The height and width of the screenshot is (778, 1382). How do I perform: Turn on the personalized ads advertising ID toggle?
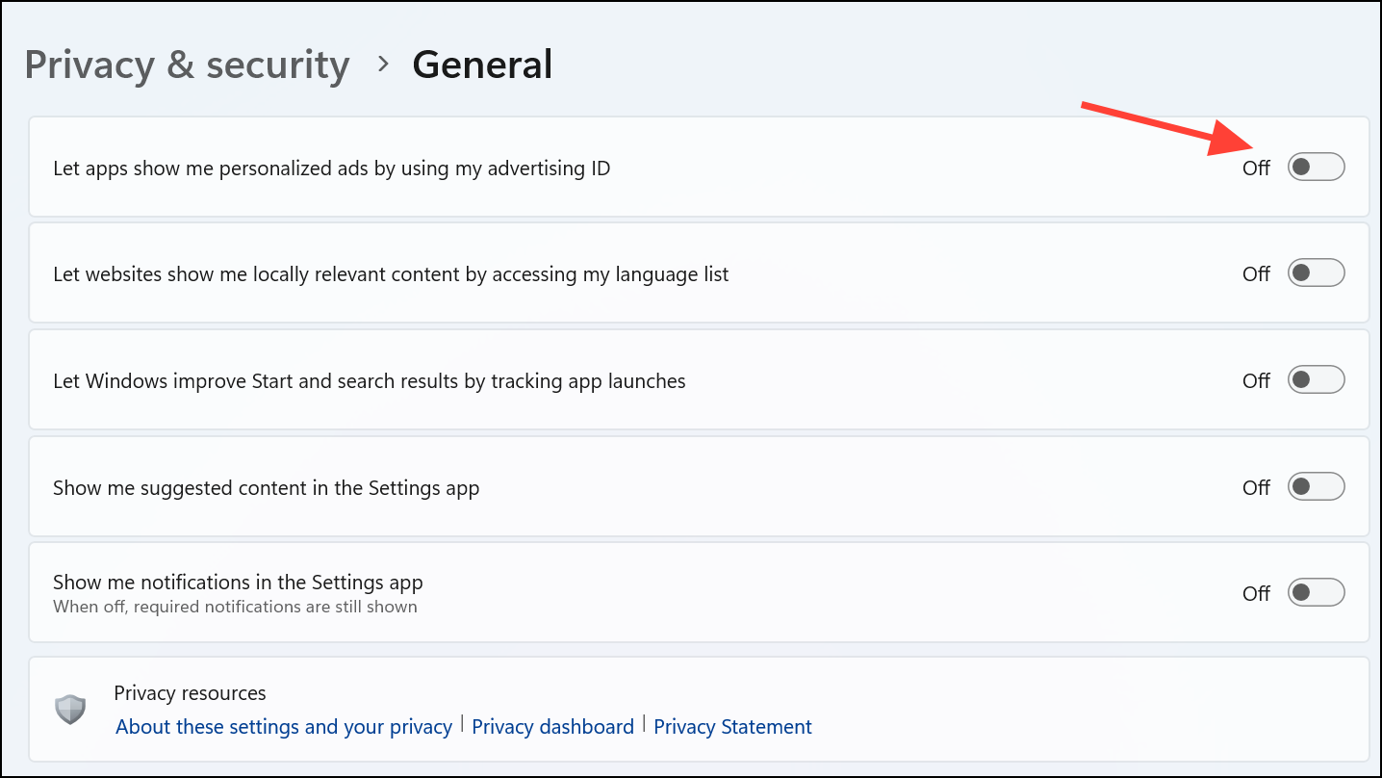click(1316, 168)
